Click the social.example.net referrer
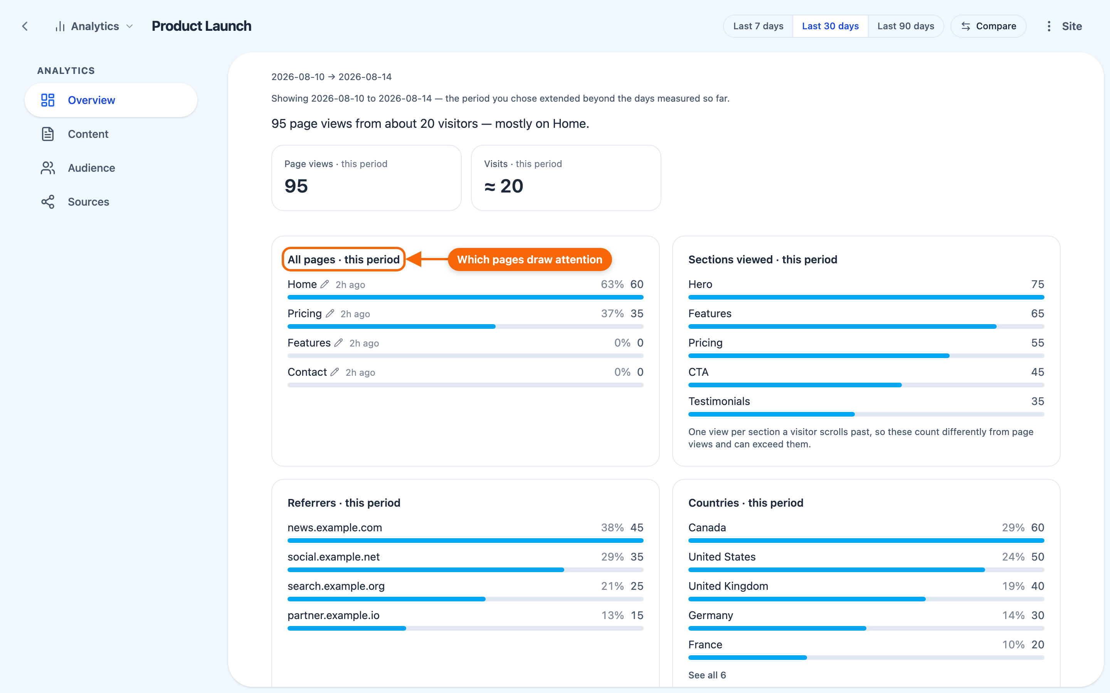Image resolution: width=1110 pixels, height=693 pixels. (333, 557)
